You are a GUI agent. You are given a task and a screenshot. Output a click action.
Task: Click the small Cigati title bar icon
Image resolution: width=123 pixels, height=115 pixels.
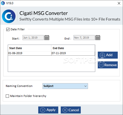(3, 3)
